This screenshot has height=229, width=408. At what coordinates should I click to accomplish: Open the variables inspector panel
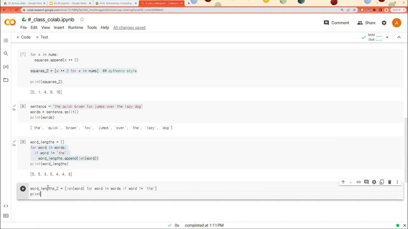point(6,67)
